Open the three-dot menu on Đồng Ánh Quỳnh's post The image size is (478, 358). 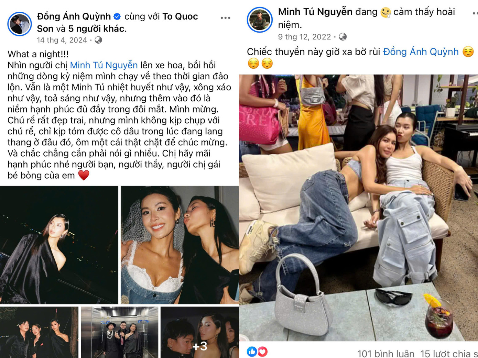[225, 18]
